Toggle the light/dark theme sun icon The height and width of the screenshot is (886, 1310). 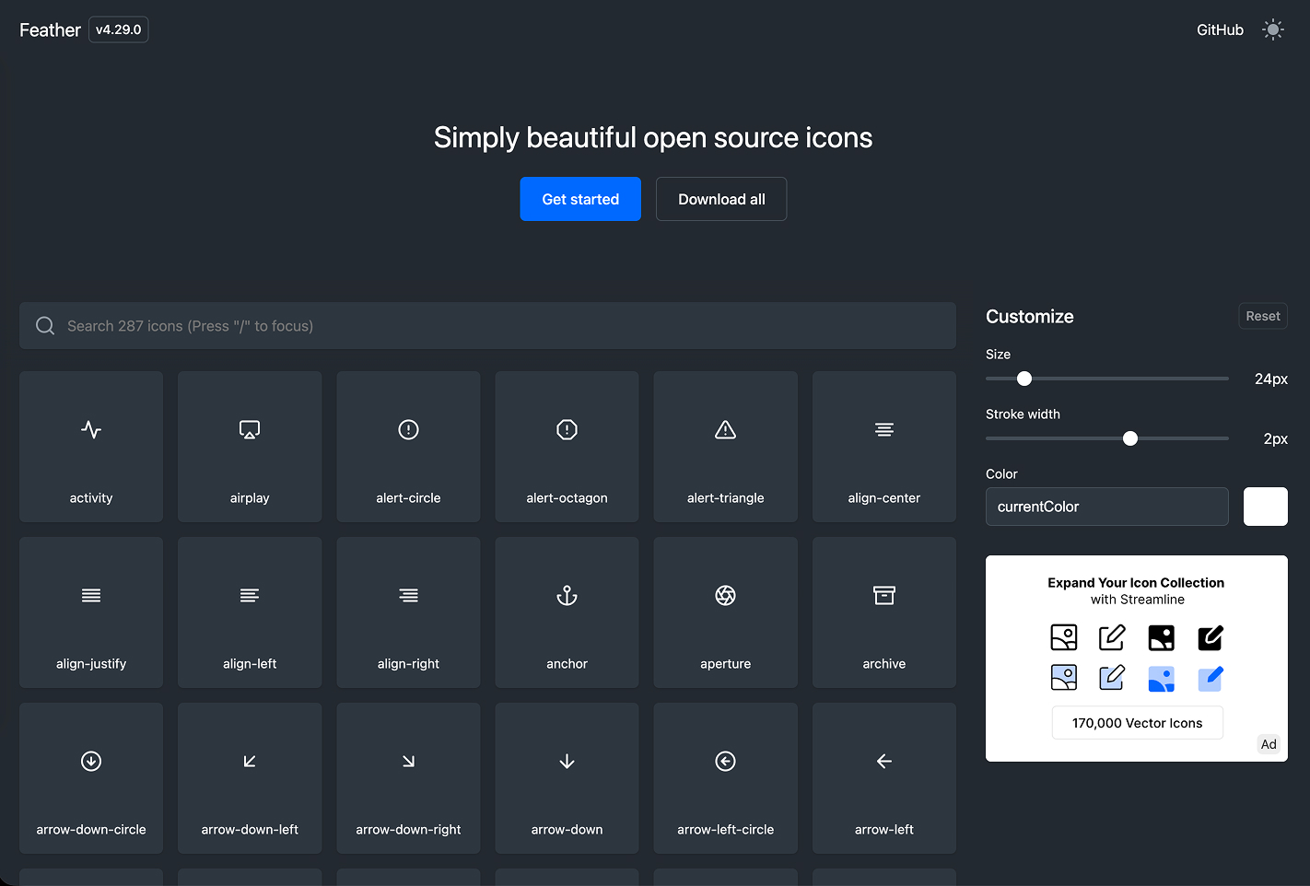pos(1272,30)
